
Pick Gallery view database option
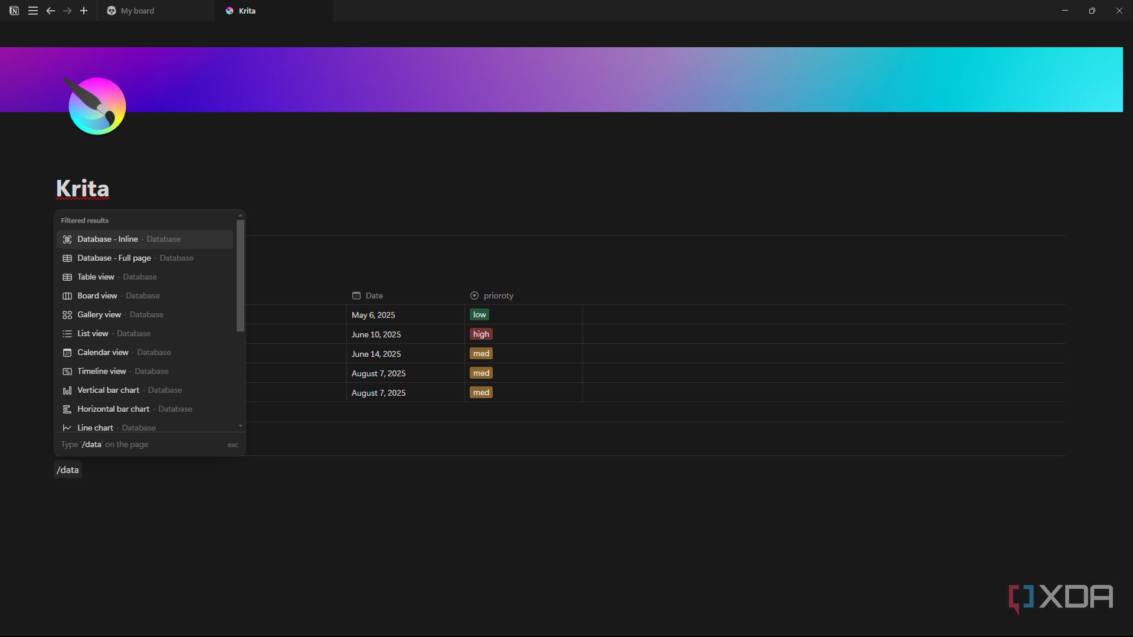click(145, 314)
